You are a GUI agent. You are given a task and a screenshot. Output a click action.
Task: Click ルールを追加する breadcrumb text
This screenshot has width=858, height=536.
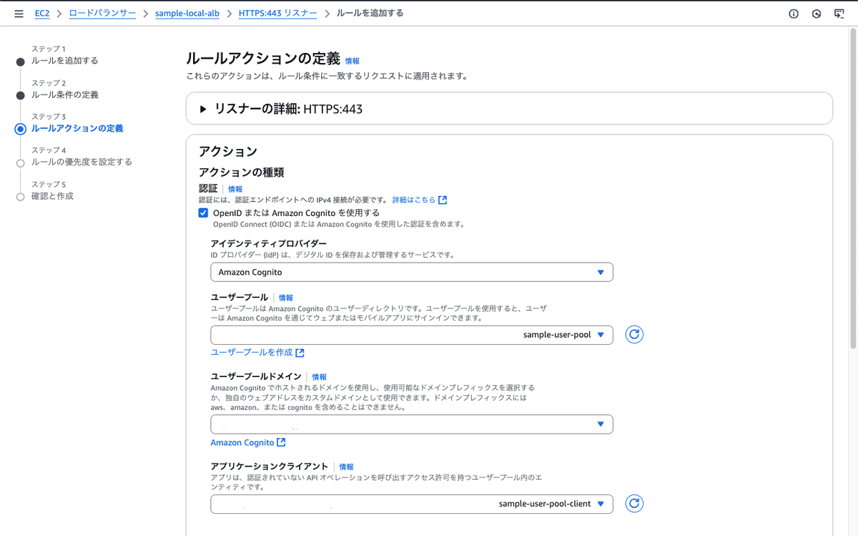(x=370, y=14)
